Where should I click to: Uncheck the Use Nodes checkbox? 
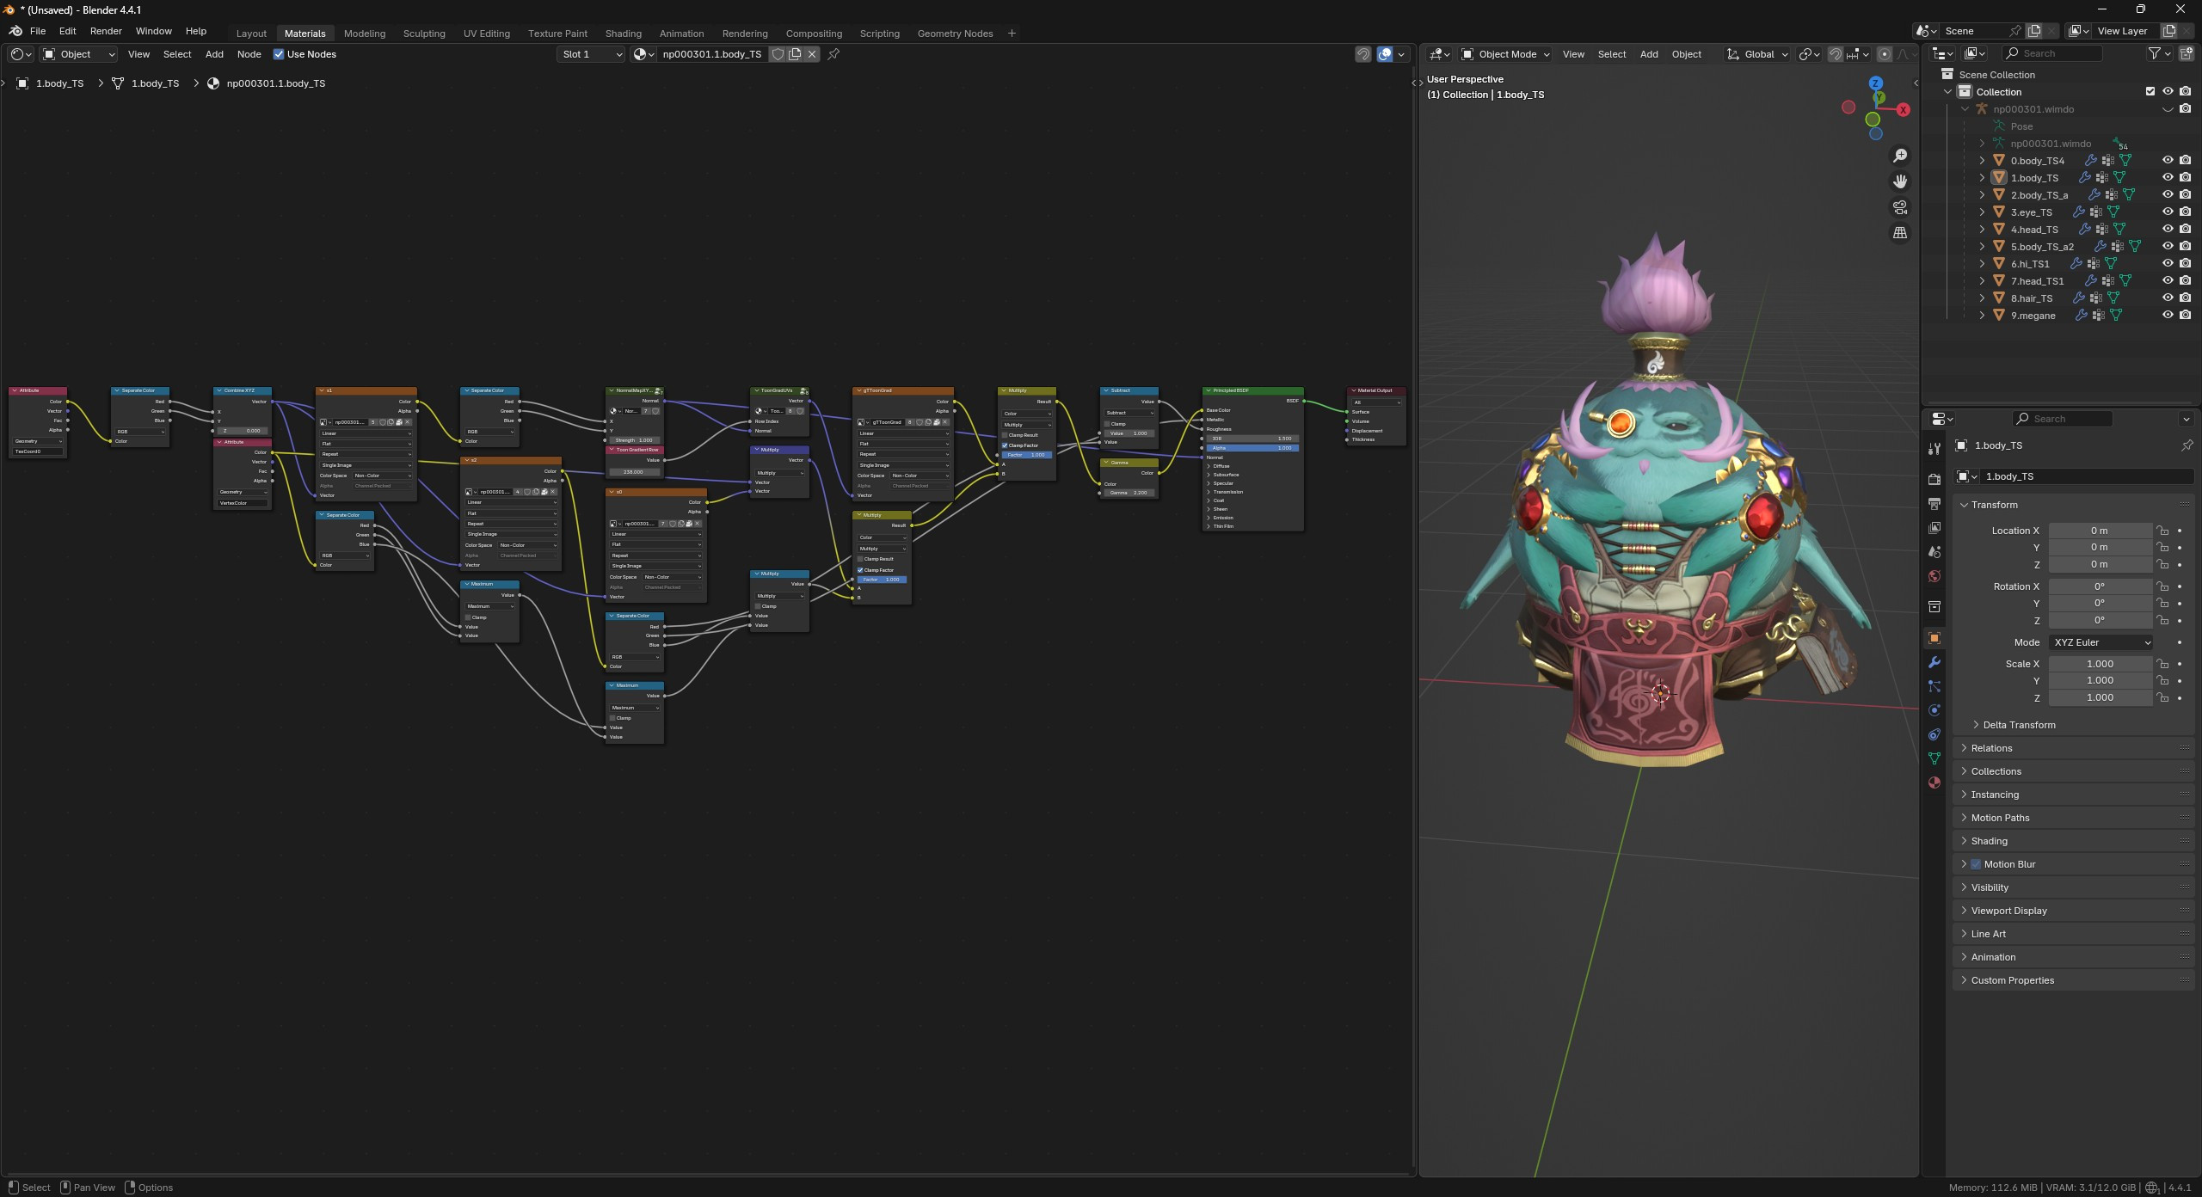pyautogui.click(x=279, y=53)
